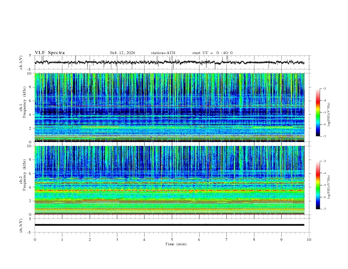
Task: Click the VLF Spectra plot title
Action: click(50, 53)
